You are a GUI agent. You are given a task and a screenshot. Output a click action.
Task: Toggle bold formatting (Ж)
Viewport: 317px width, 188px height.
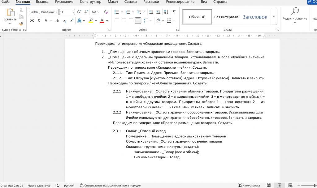pos(32,20)
